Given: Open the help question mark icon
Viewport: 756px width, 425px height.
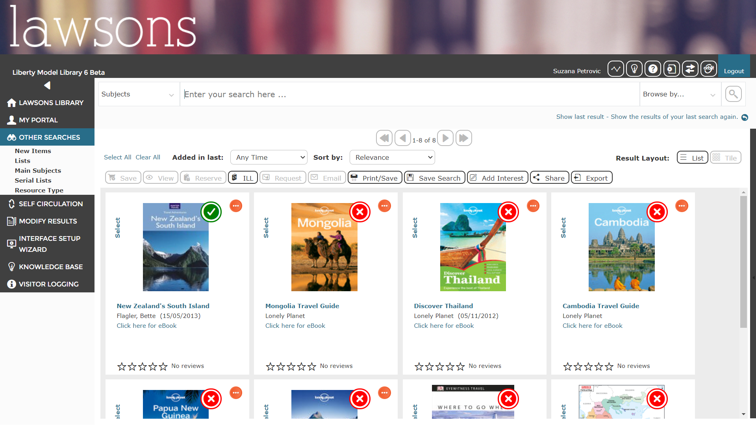Looking at the screenshot, I should (653, 68).
